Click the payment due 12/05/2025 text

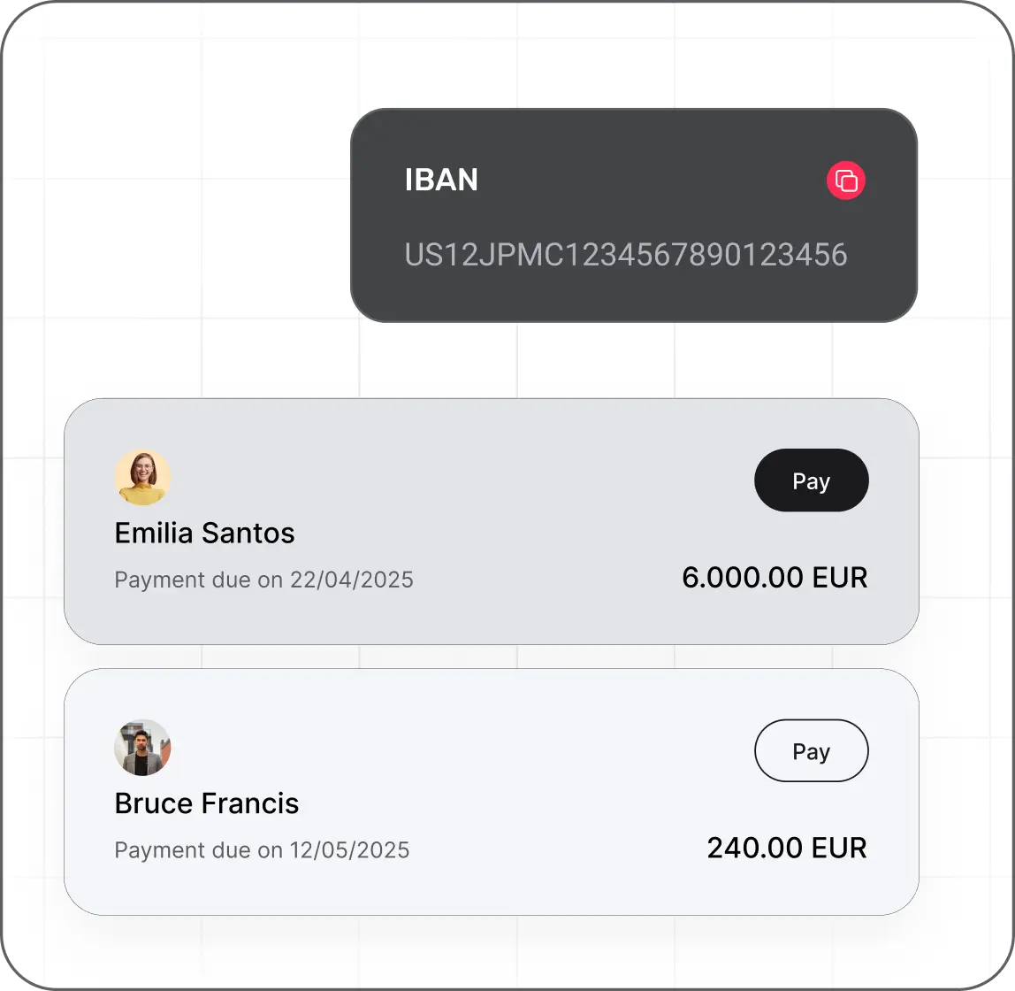click(x=262, y=850)
